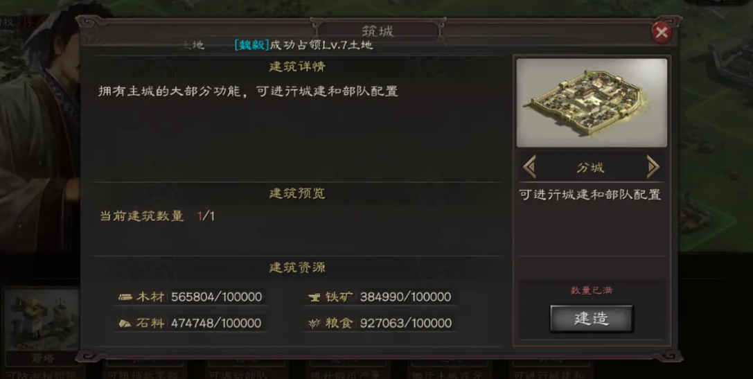Select the 筑城 title tab
The image size is (753, 379).
[378, 31]
